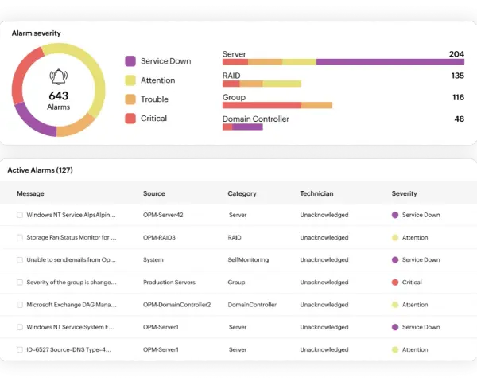477x382 pixels.
Task: Open the Windows NT Service AlpsAlpin message
Action: [72, 215]
